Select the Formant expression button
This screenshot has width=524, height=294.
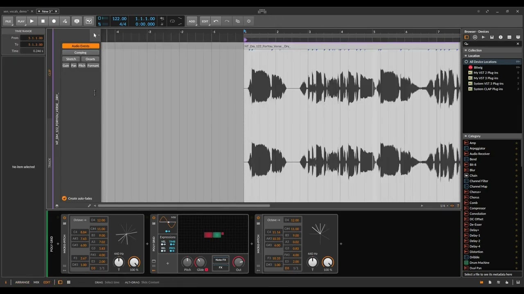click(x=93, y=66)
